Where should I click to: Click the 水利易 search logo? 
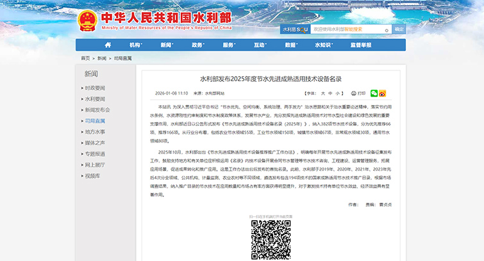pyautogui.click(x=296, y=29)
